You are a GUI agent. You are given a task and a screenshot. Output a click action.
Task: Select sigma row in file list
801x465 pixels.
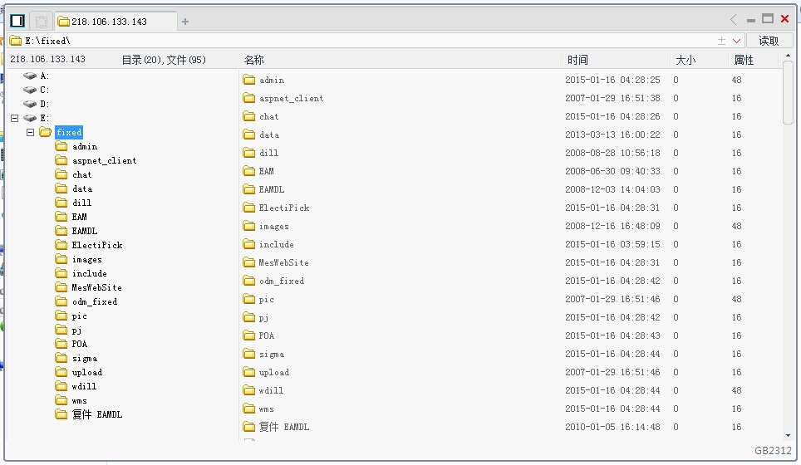(x=510, y=354)
